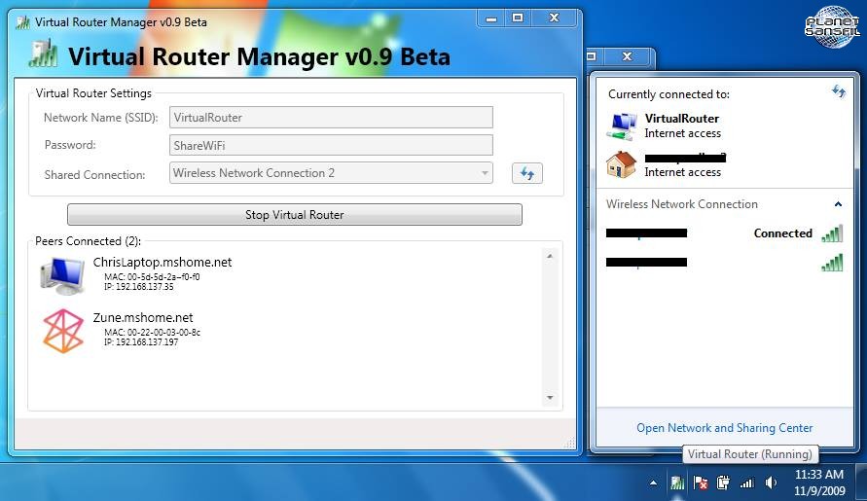This screenshot has height=501, width=867.
Task: Select Zune.mshome.net peer entry
Action: click(143, 318)
